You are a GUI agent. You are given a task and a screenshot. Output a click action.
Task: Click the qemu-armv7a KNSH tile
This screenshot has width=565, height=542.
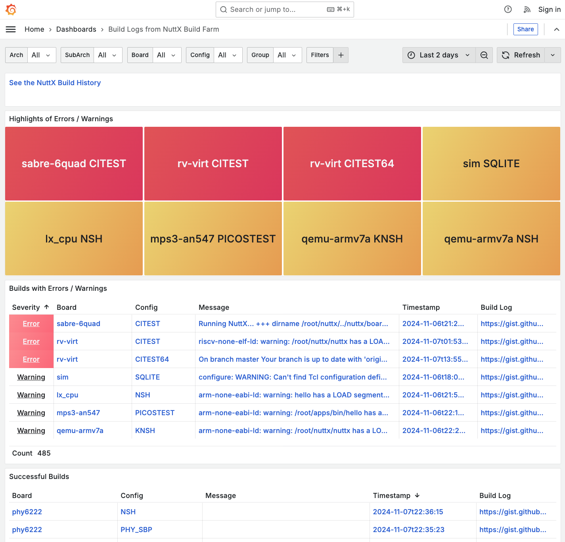click(352, 239)
